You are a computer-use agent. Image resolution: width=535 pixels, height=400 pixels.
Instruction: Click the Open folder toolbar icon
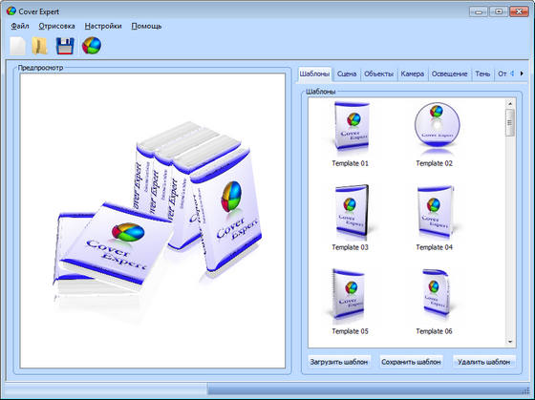click(39, 46)
